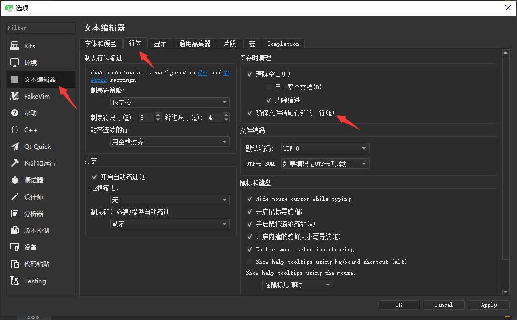This screenshot has height=320, width=517.
Task: Toggle Enable smart selection changing
Action: tap(250, 250)
